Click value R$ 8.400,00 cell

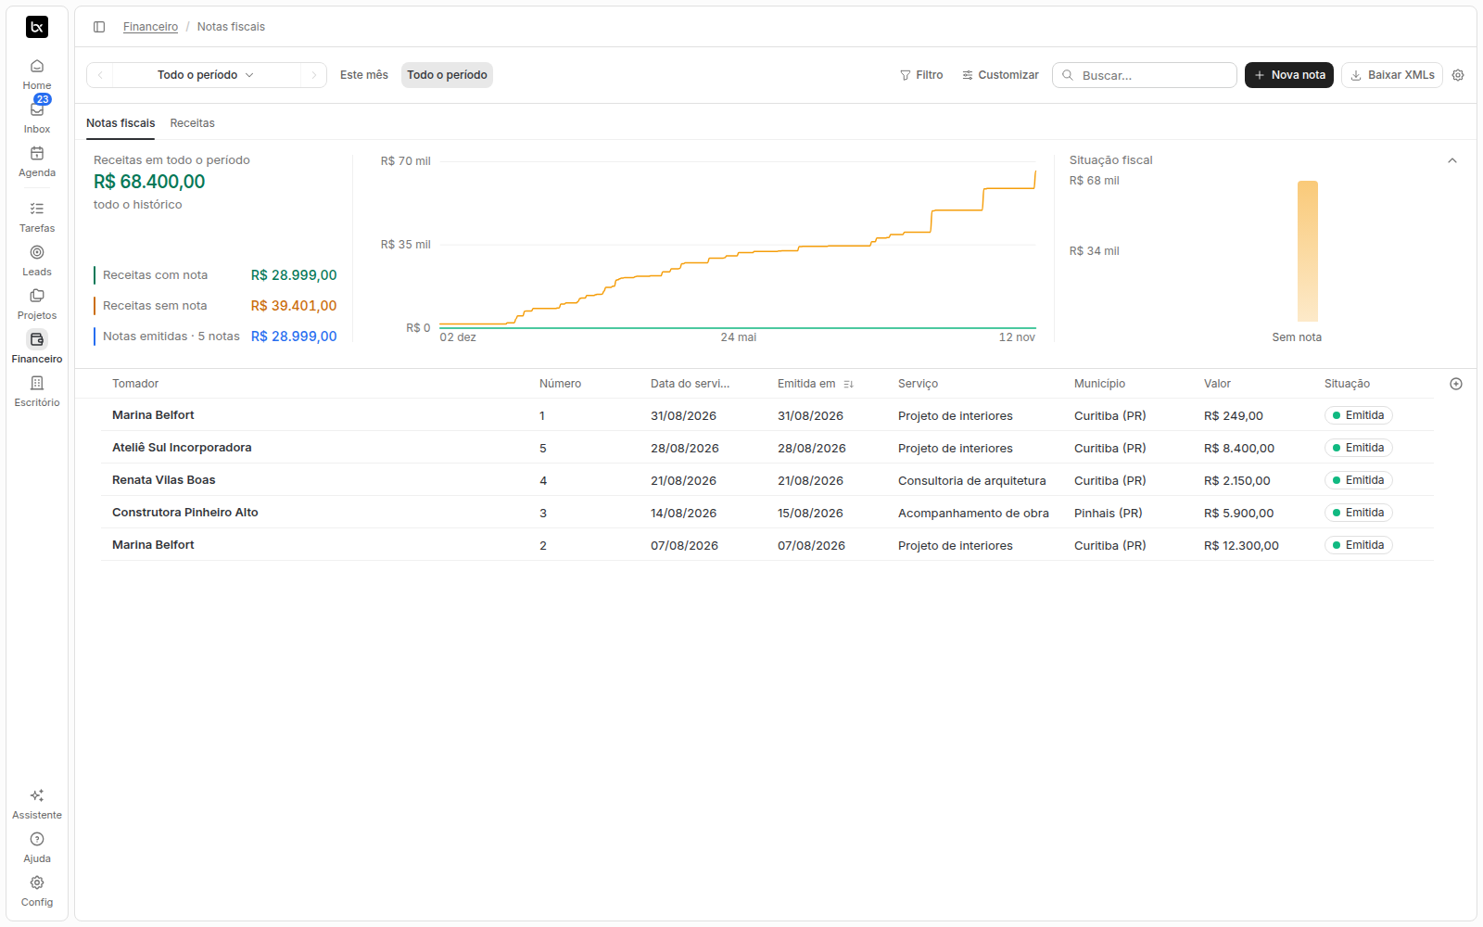click(1239, 448)
